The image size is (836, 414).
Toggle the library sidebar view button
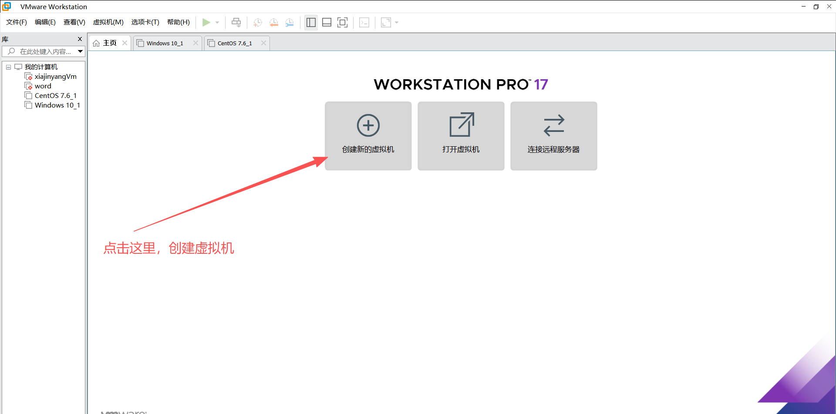[311, 22]
